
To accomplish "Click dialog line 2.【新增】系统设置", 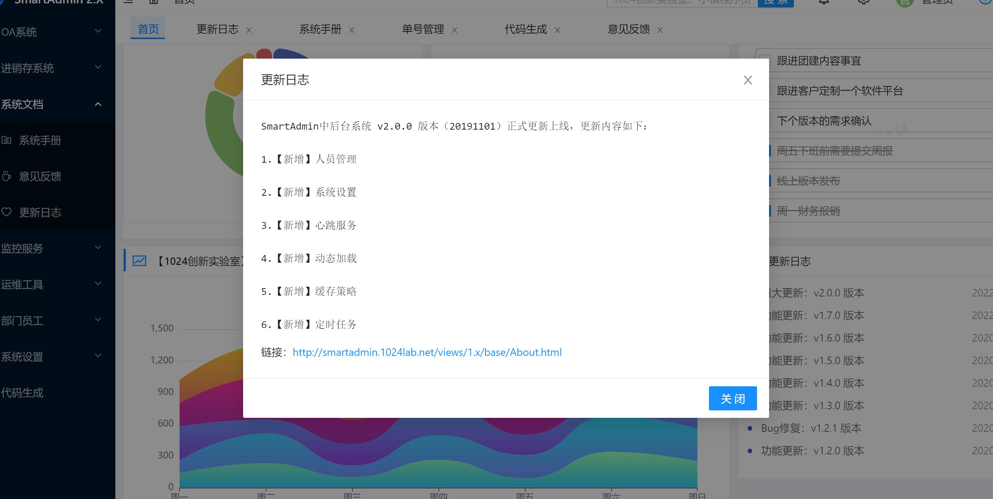I will [309, 192].
